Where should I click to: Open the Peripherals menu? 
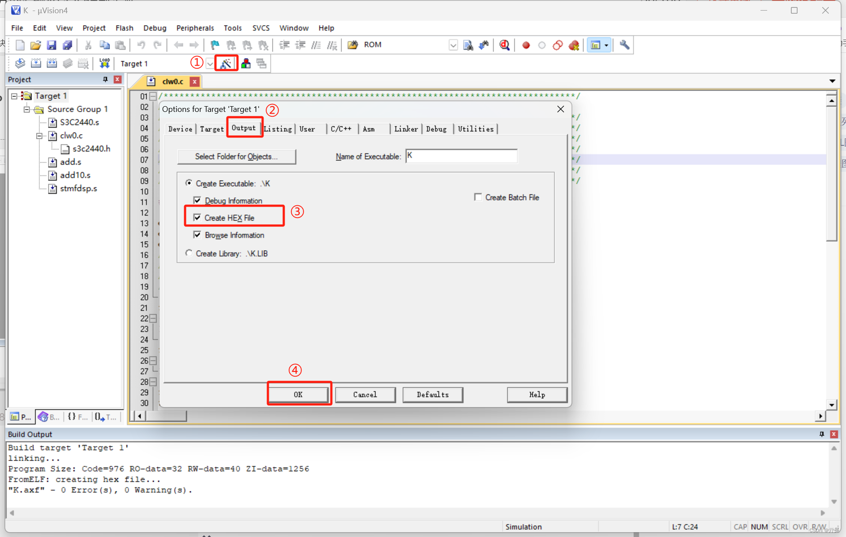[x=195, y=28]
